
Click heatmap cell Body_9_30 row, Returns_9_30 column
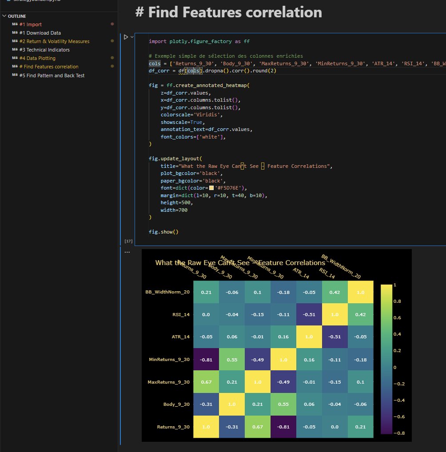coord(206,404)
